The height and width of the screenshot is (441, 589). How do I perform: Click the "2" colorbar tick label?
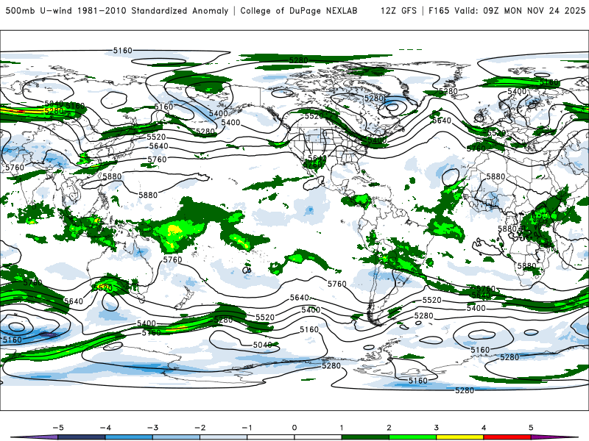point(389,428)
